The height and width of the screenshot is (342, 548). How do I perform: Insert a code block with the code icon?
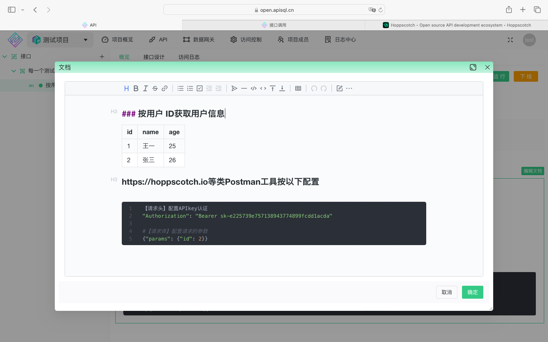[x=253, y=88]
